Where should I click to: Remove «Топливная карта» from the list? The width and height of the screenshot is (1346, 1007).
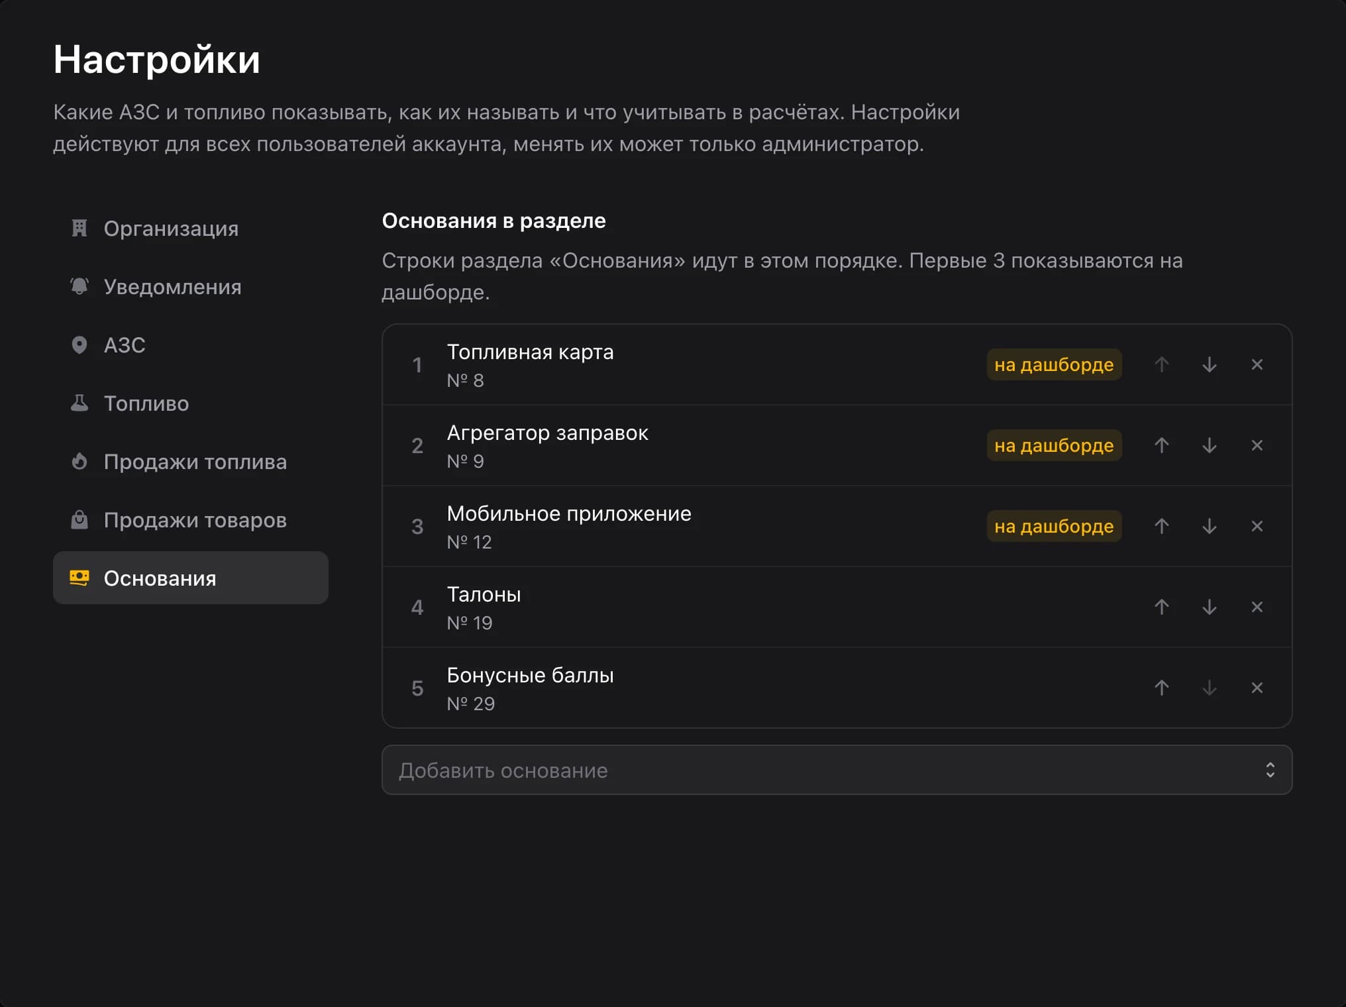(x=1257, y=364)
